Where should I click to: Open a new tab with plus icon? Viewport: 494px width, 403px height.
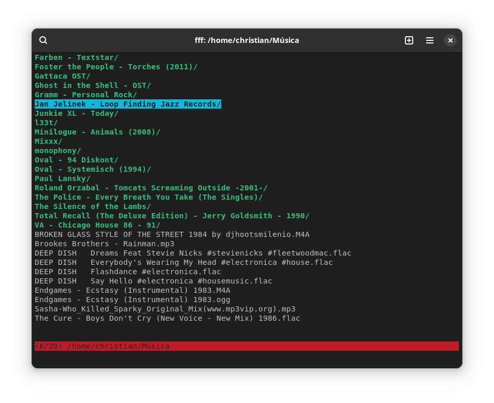[409, 40]
